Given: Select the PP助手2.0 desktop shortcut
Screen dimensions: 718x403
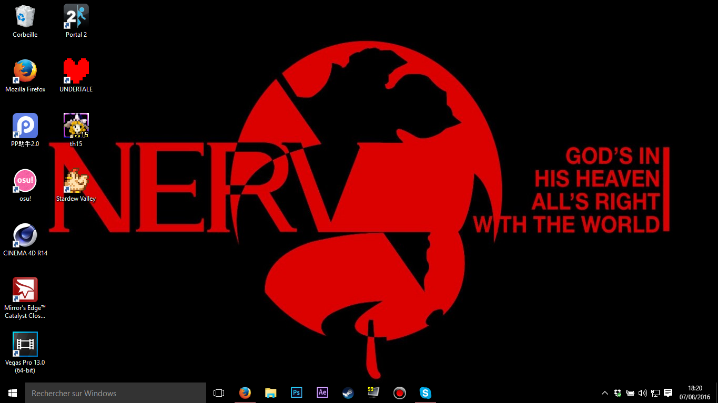Looking at the screenshot, I should [x=25, y=126].
